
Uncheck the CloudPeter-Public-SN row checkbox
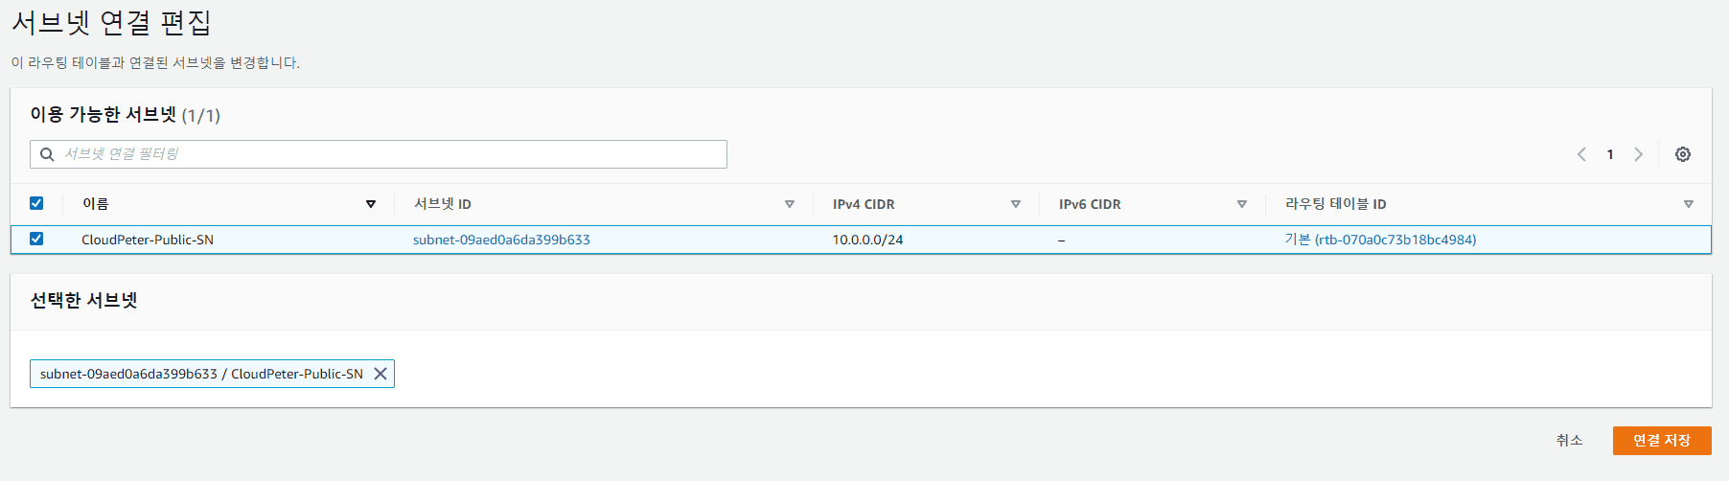pyautogui.click(x=36, y=239)
